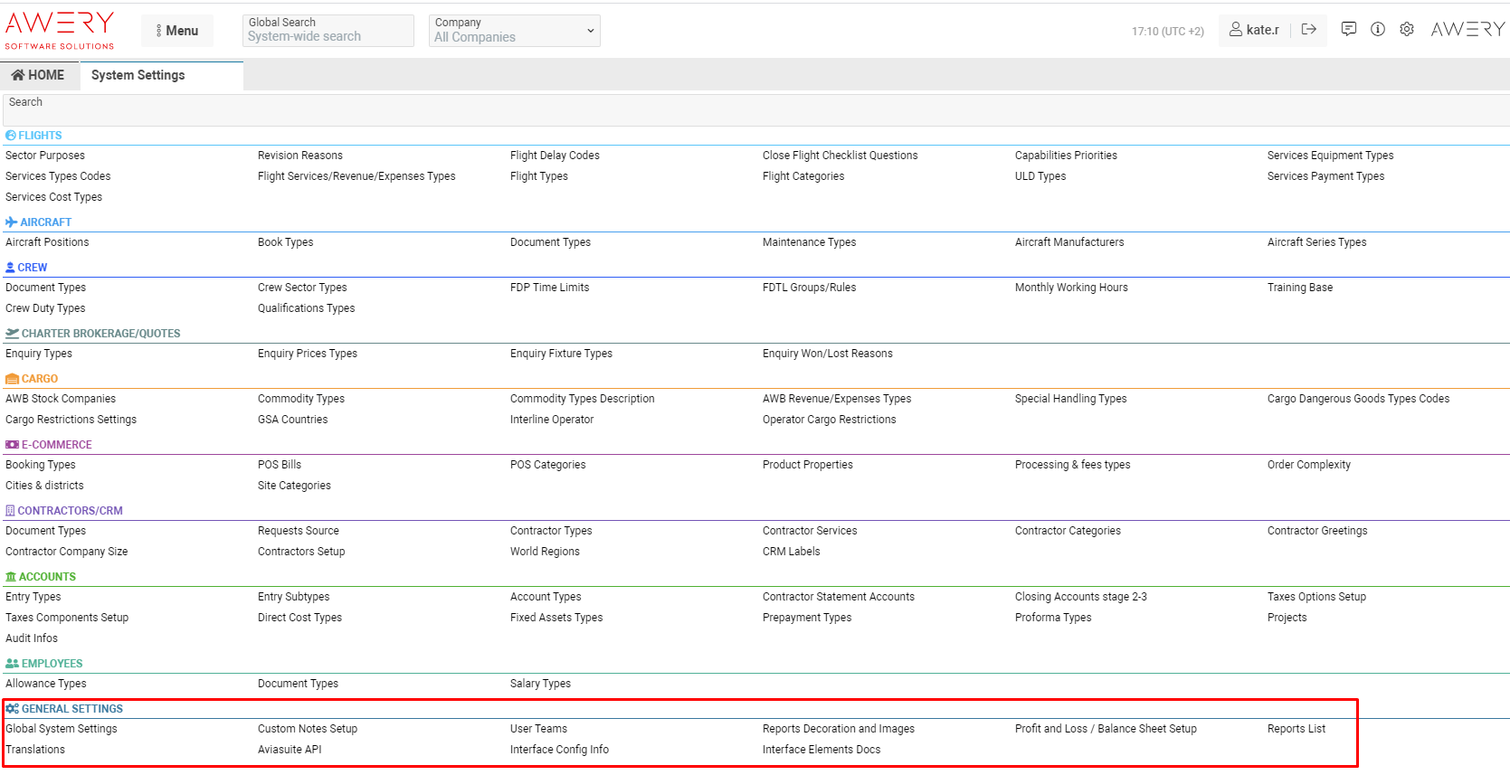Click the gears icon beside GENERAL SETTINGS
1510x775 pixels.
[12, 709]
